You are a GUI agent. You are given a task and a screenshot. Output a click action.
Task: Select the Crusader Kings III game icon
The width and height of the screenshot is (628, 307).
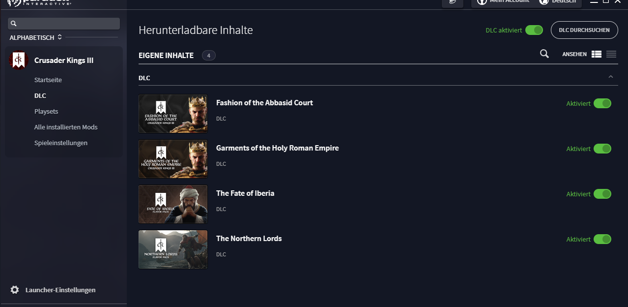click(18, 60)
